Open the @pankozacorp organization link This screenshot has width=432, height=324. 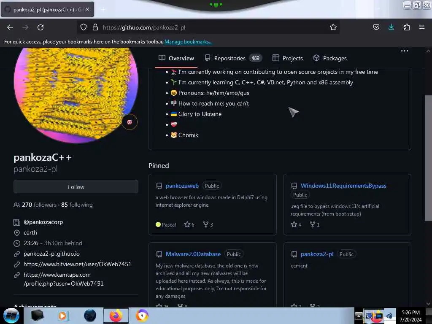coord(43,222)
